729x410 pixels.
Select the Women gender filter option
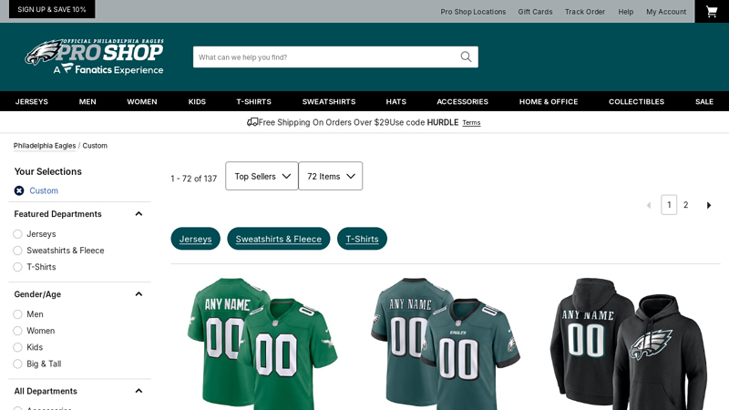17,331
